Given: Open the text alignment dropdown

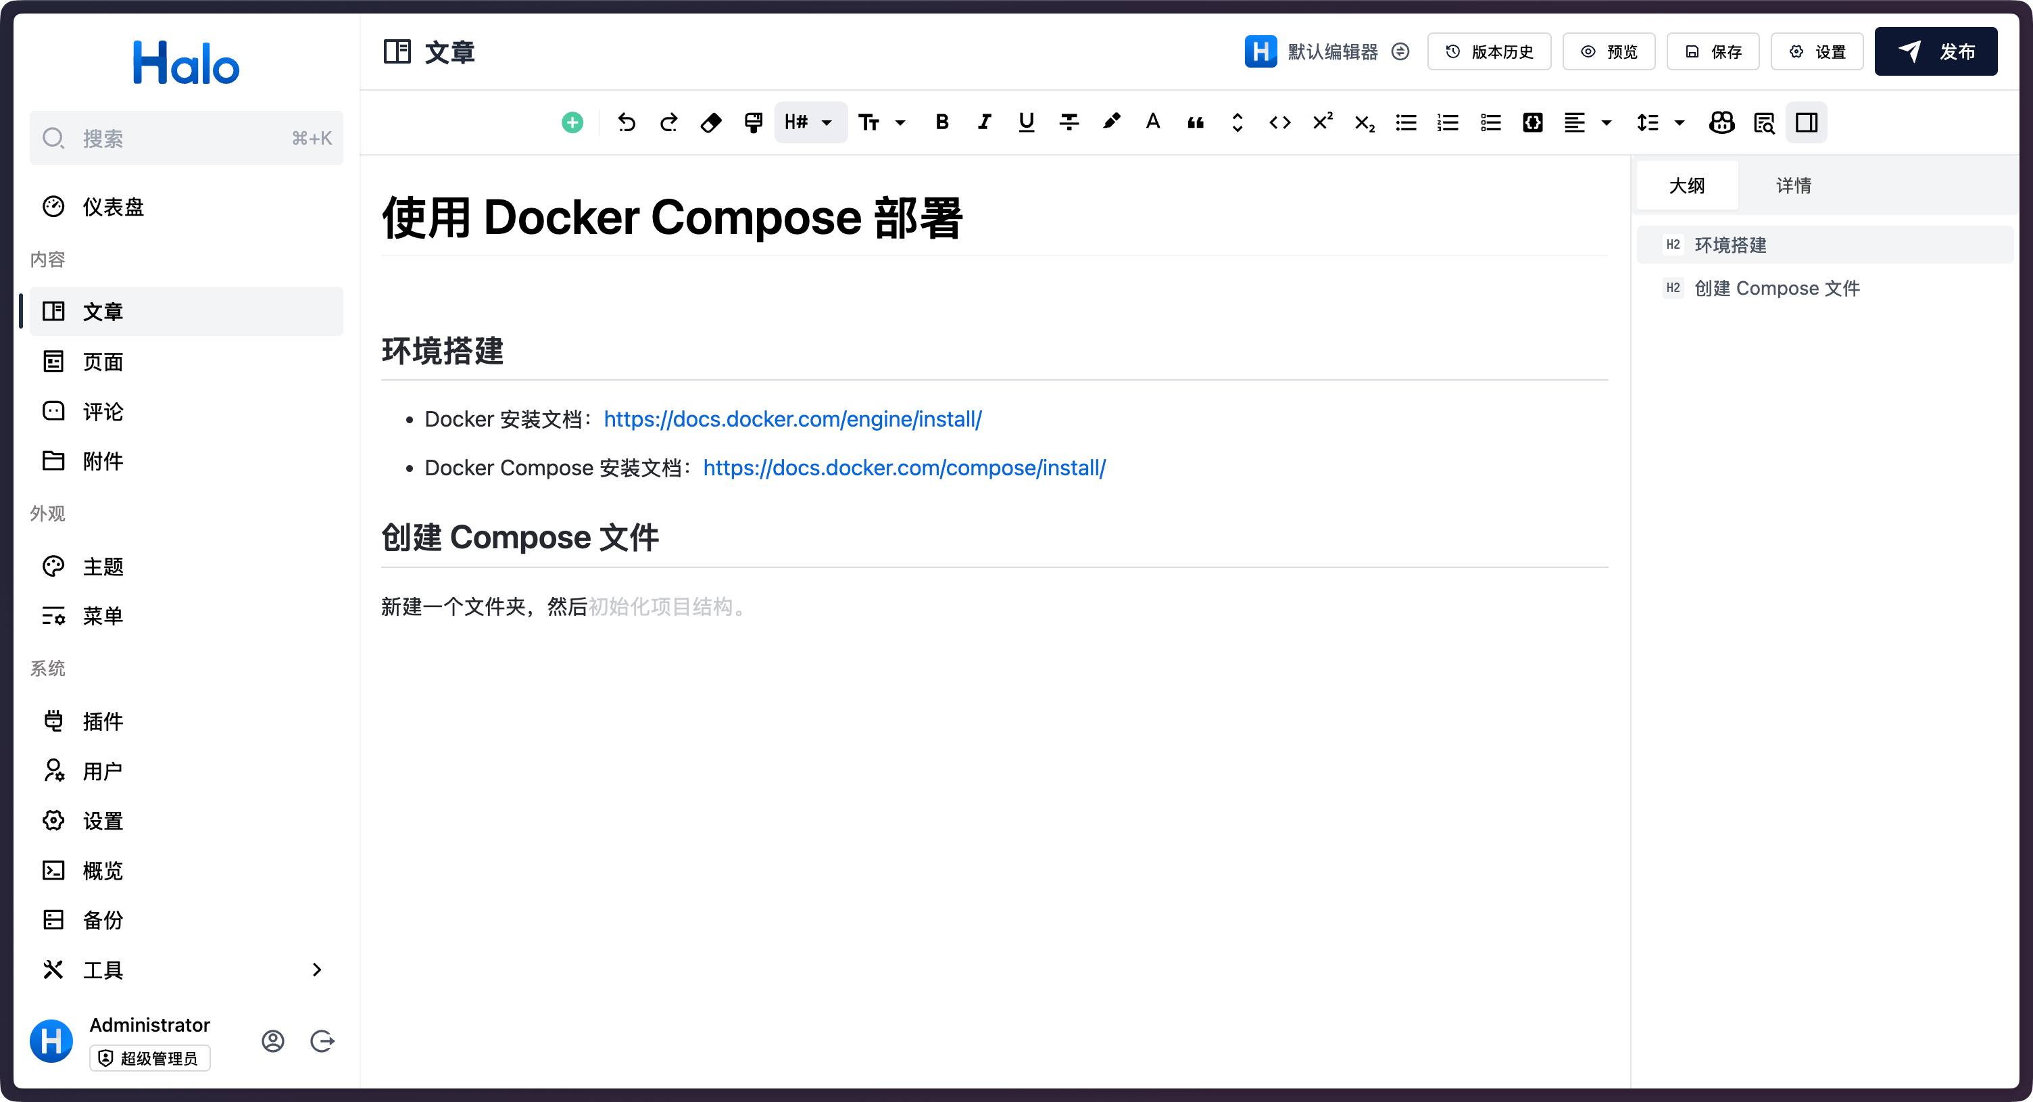Looking at the screenshot, I should pyautogui.click(x=1588, y=122).
